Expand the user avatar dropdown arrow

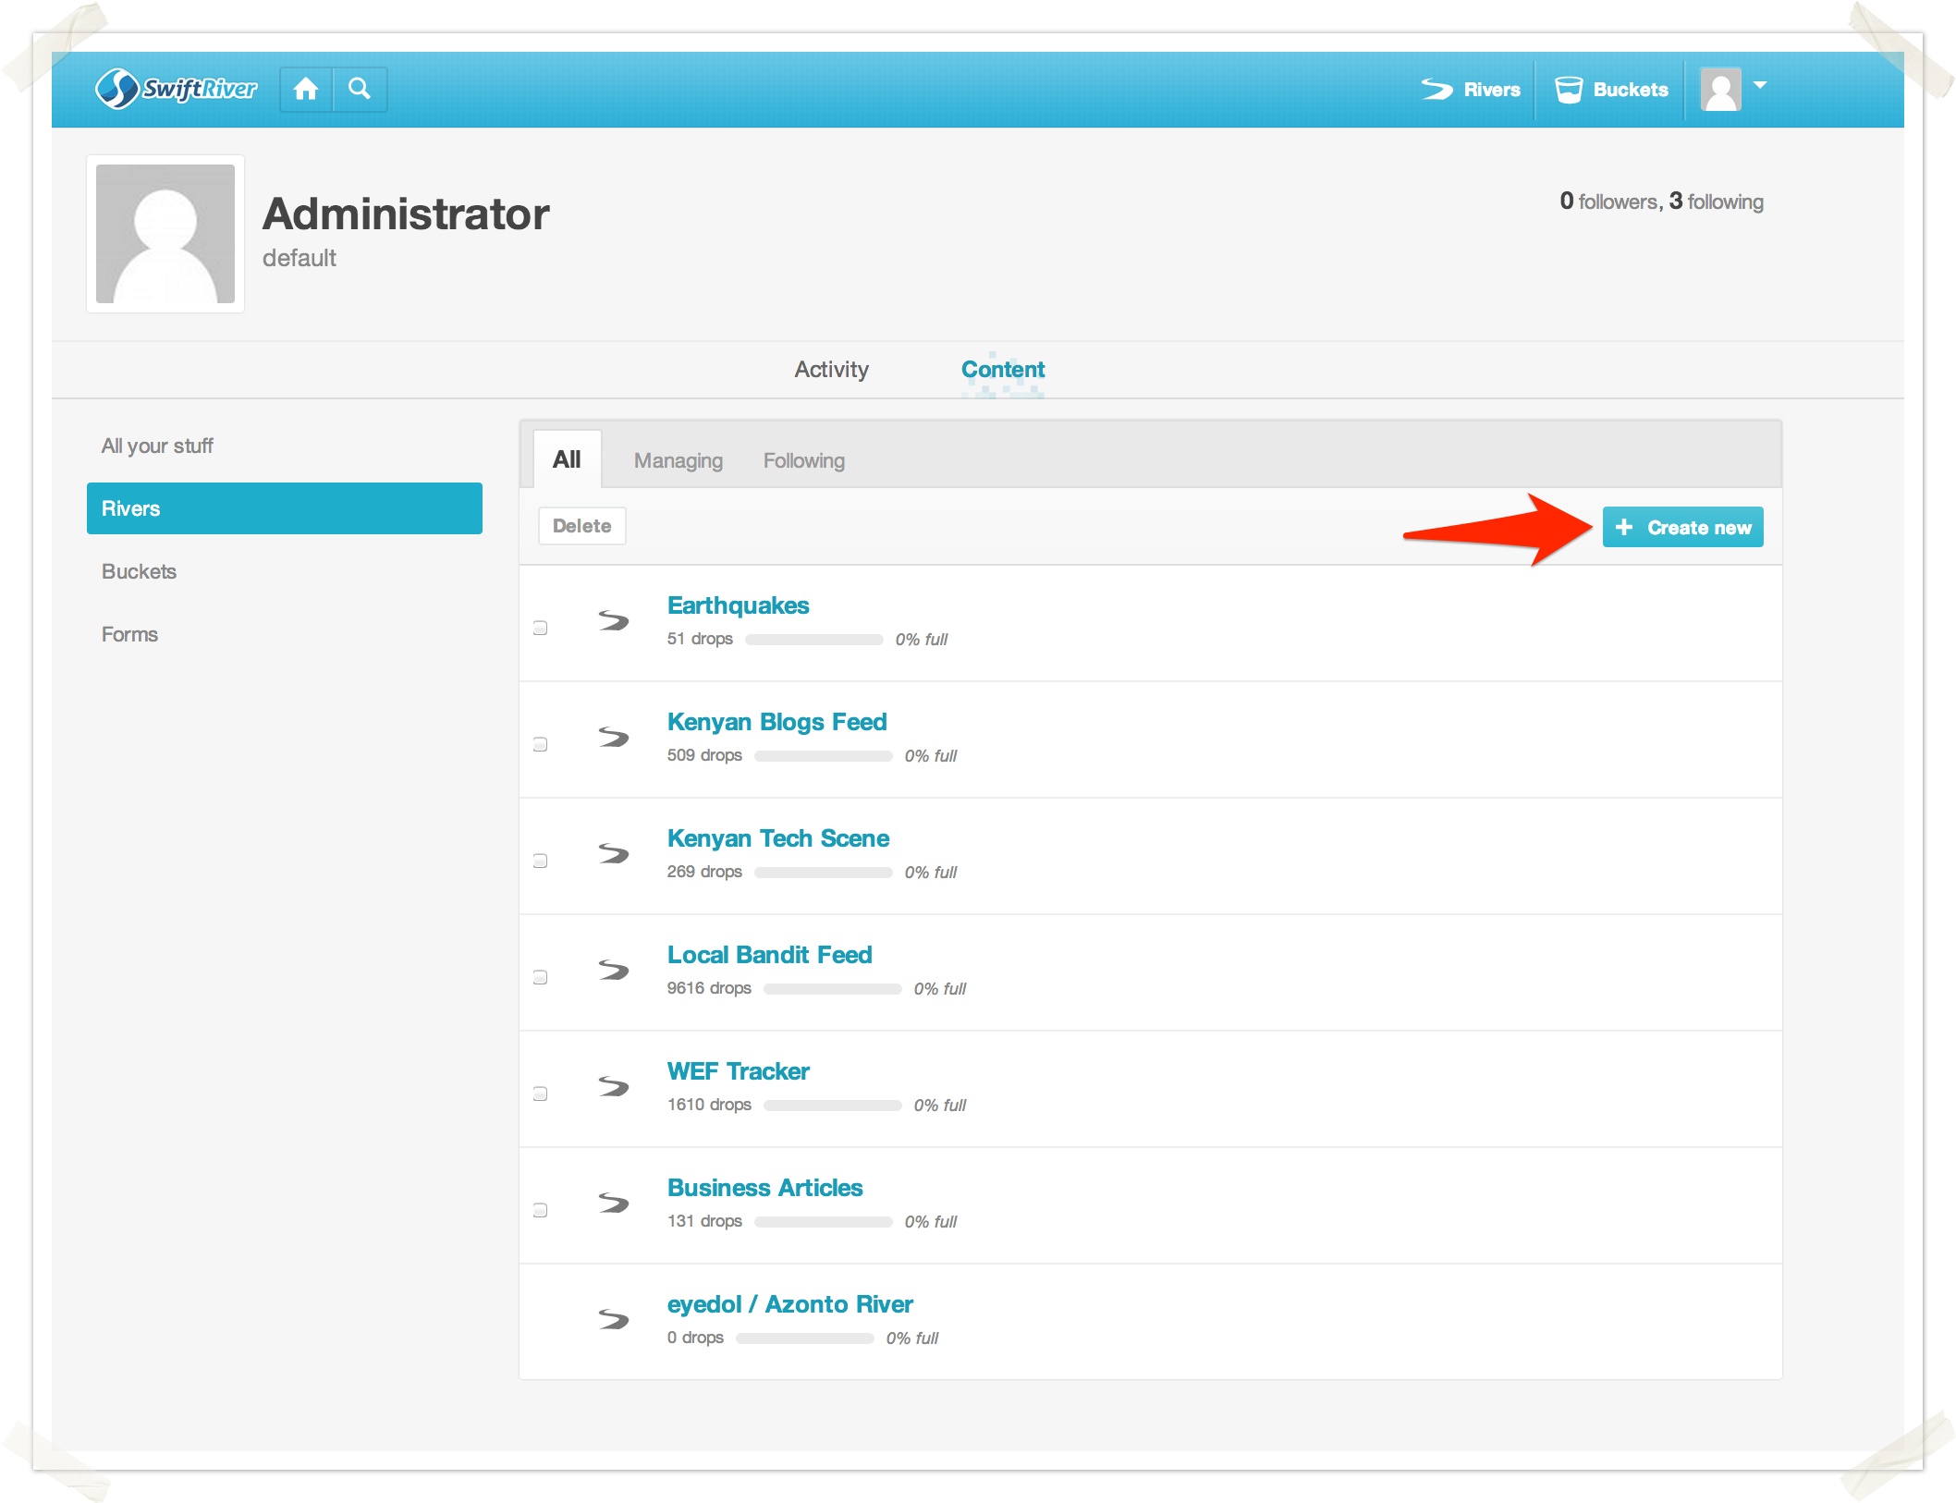point(1759,85)
